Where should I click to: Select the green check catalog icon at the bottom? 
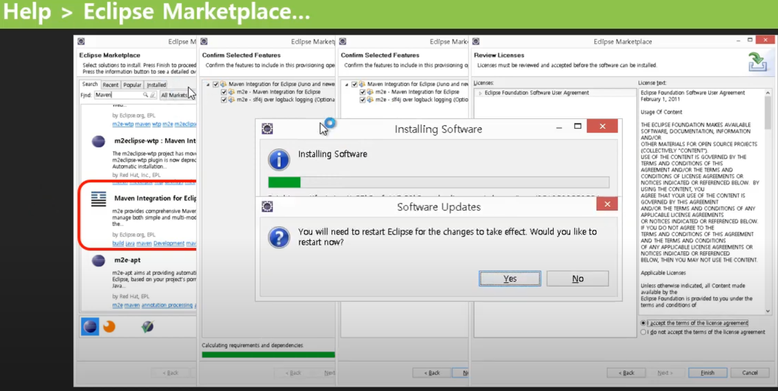coord(147,327)
